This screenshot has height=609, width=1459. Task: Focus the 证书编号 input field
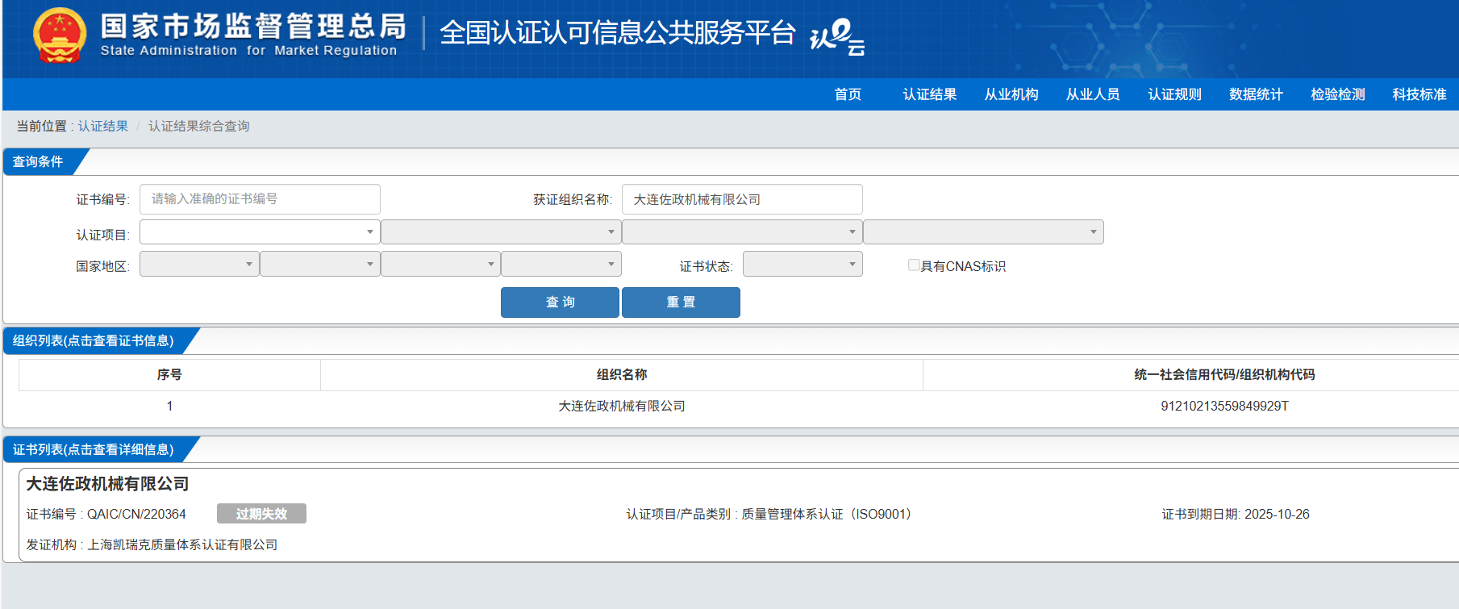pos(260,199)
